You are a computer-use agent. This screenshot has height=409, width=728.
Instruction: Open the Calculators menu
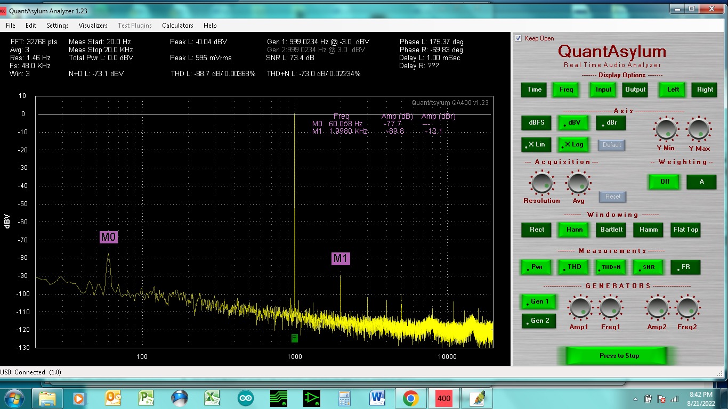177,26
